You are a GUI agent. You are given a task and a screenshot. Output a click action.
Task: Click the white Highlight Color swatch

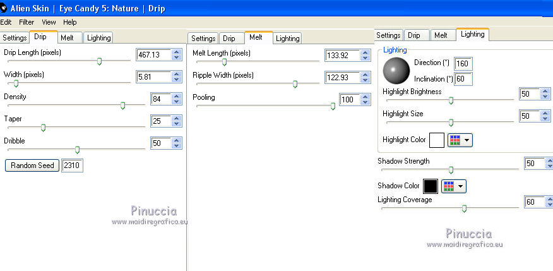click(437, 140)
